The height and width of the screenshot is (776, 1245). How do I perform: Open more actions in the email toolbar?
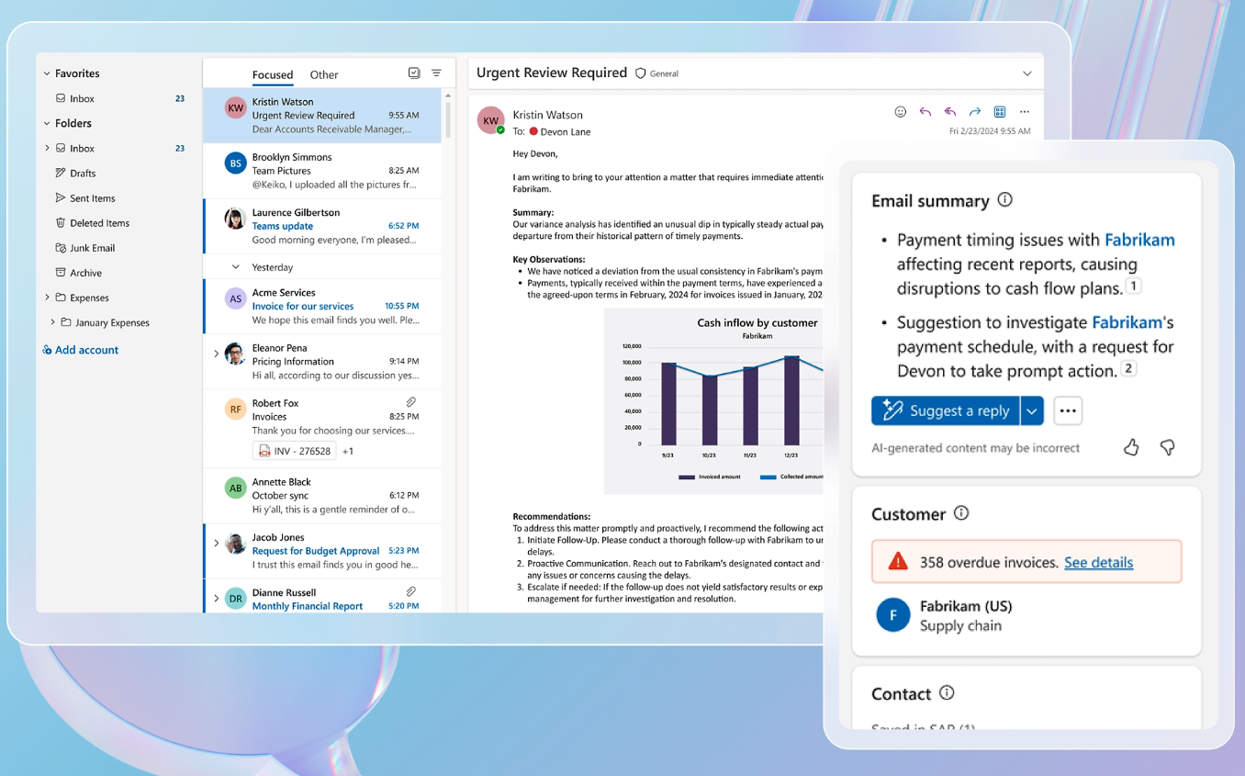pos(1025,112)
